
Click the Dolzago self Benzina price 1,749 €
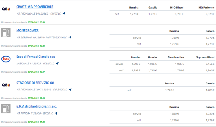coord(170,90)
